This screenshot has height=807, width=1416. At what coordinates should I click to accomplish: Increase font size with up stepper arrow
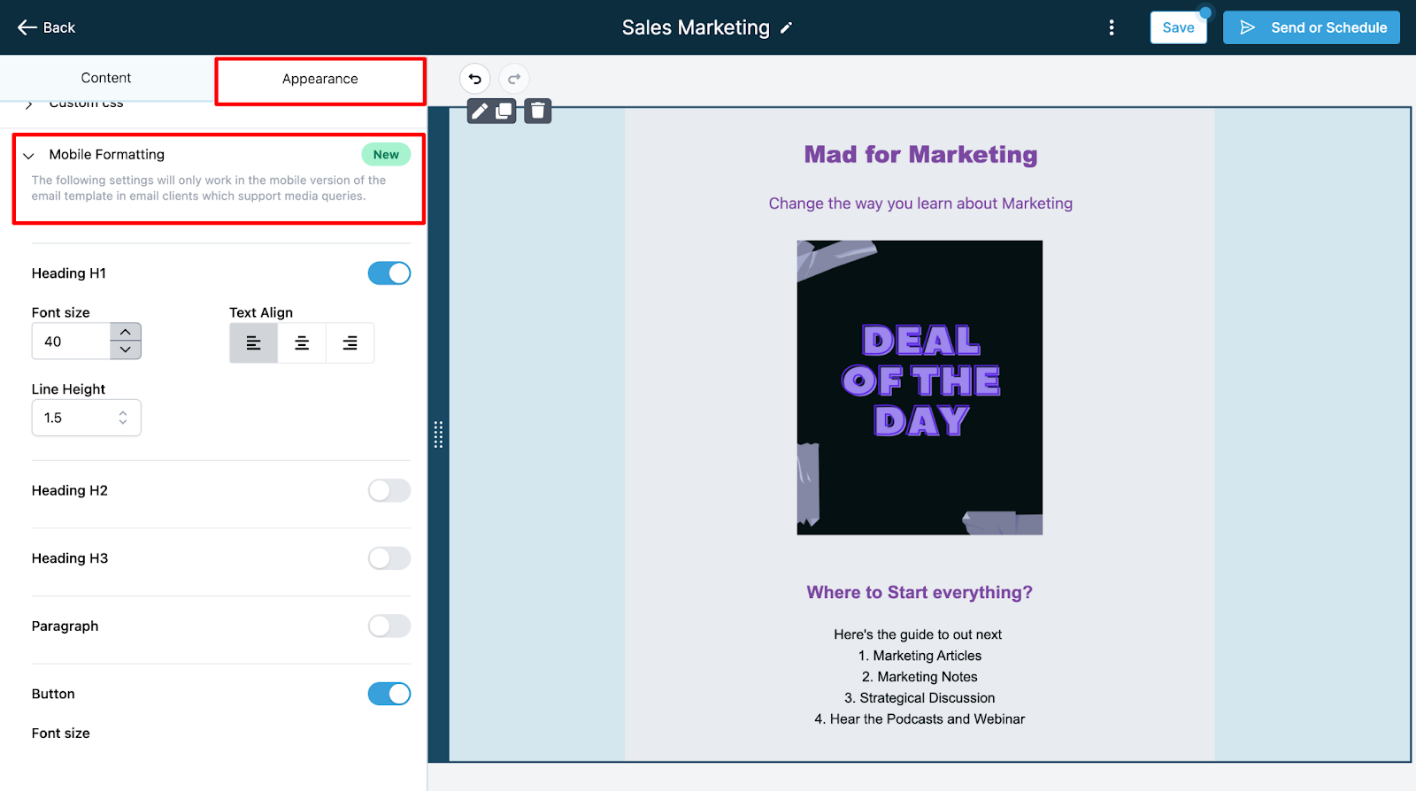coord(126,332)
